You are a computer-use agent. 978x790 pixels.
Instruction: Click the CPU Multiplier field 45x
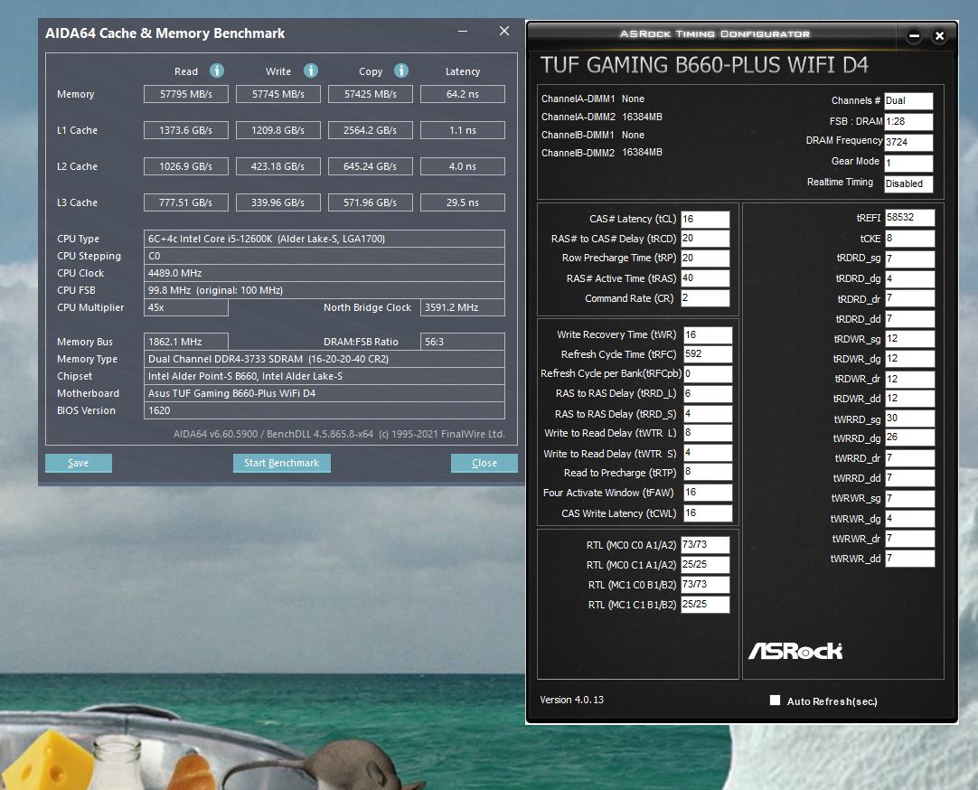click(186, 307)
